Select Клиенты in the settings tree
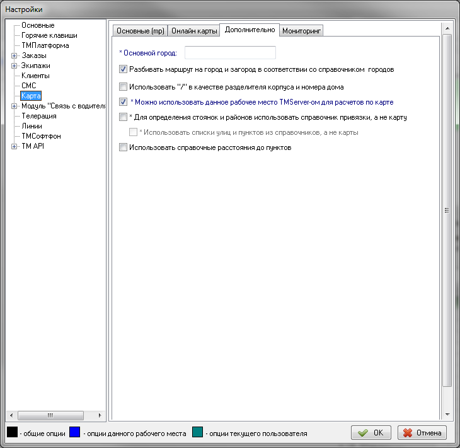This screenshot has width=460, height=448. pos(35,76)
